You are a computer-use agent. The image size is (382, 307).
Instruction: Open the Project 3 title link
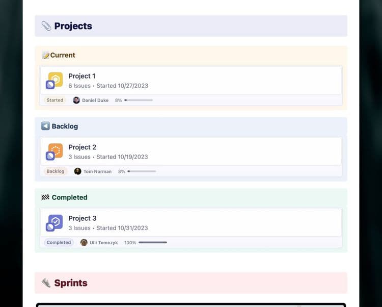(83, 218)
